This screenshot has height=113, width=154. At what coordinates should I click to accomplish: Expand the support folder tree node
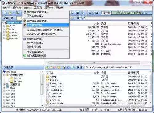tap(4, 35)
